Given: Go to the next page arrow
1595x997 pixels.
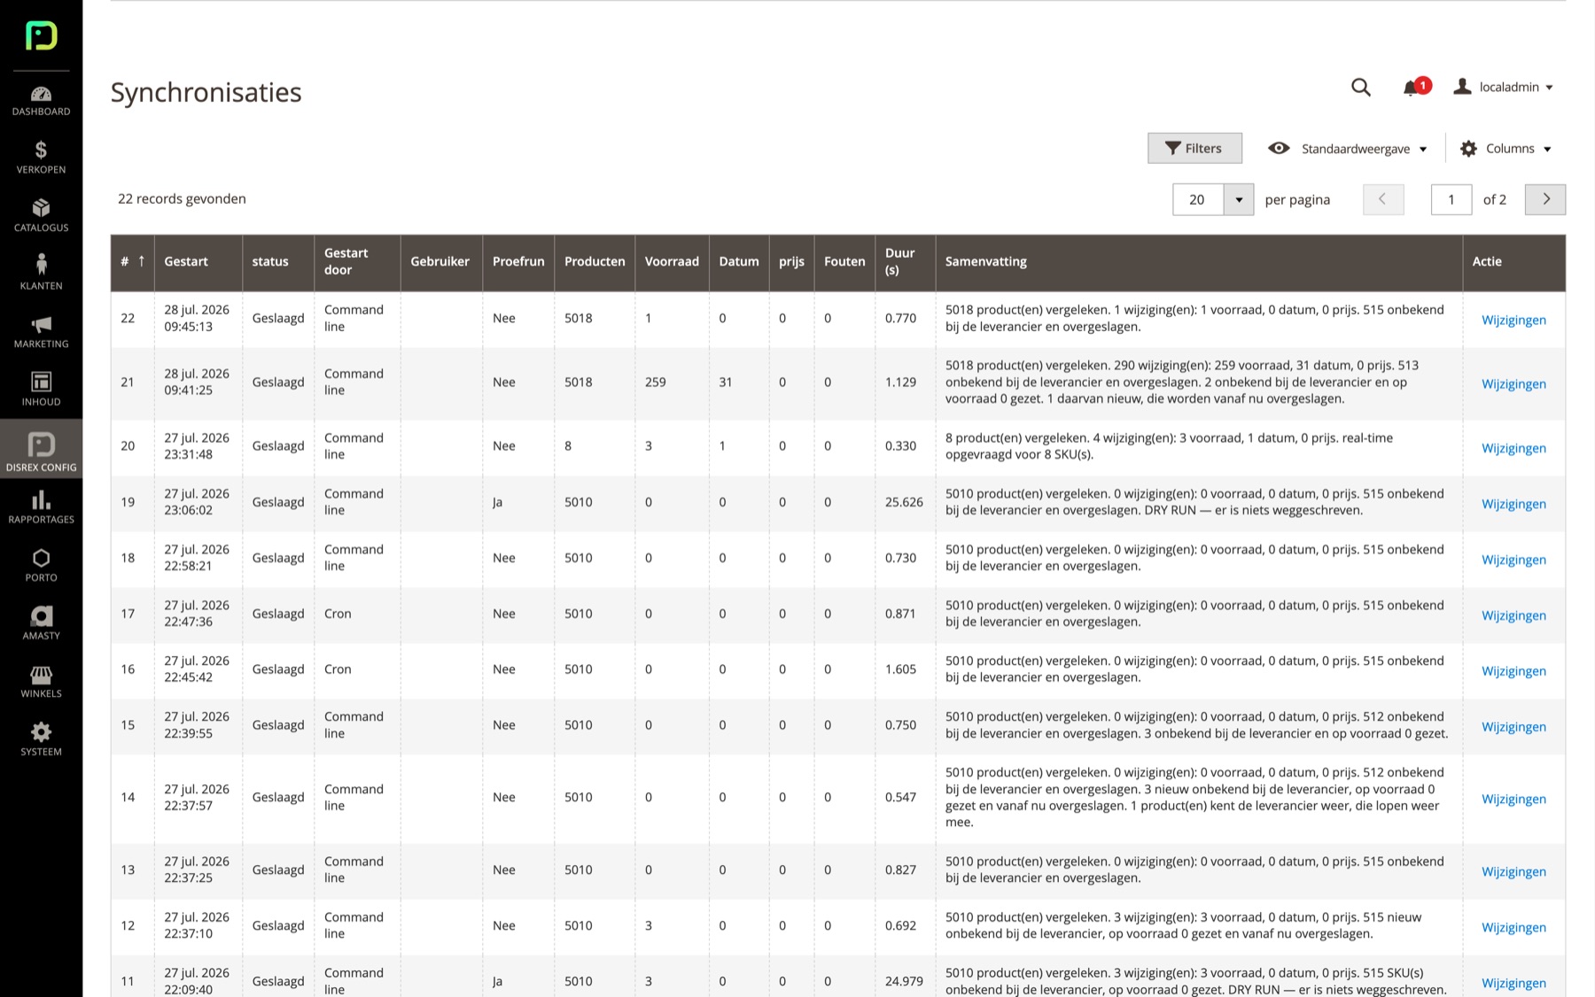Looking at the screenshot, I should [x=1545, y=199].
